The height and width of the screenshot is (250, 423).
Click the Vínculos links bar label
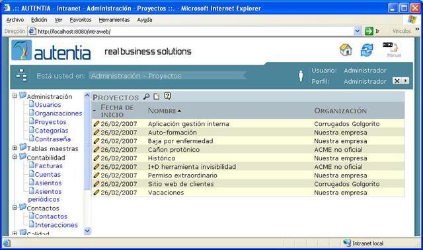tap(401, 31)
